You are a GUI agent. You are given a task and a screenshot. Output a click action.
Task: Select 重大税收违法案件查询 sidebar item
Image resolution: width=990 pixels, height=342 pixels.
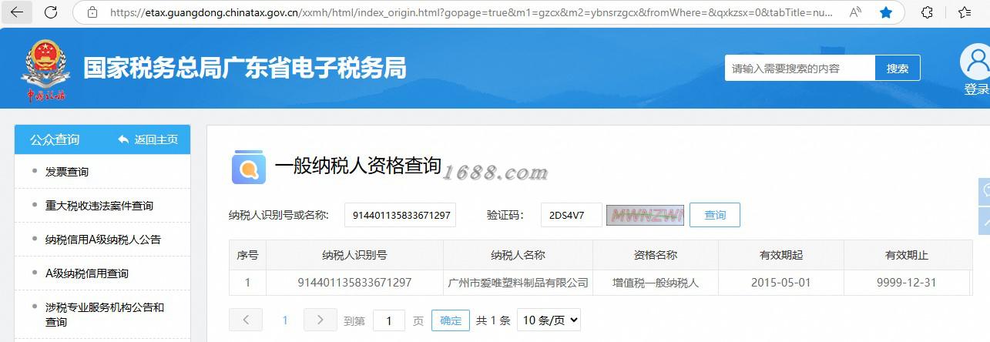pyautogui.click(x=99, y=206)
